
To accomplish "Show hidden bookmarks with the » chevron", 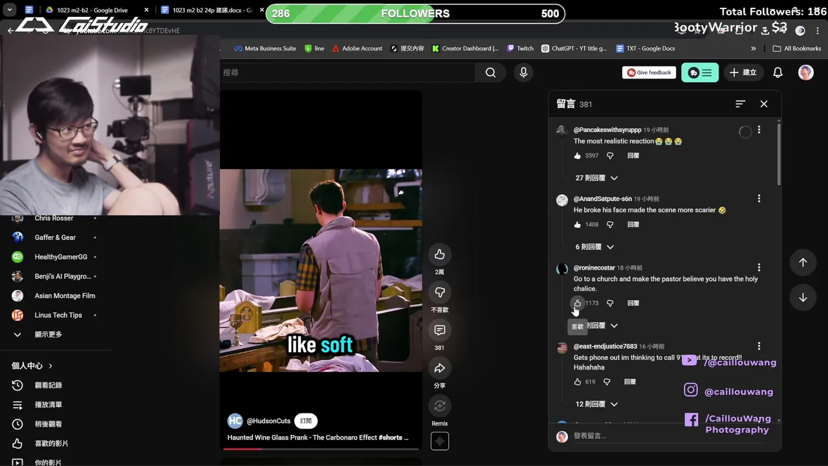I will (x=753, y=49).
